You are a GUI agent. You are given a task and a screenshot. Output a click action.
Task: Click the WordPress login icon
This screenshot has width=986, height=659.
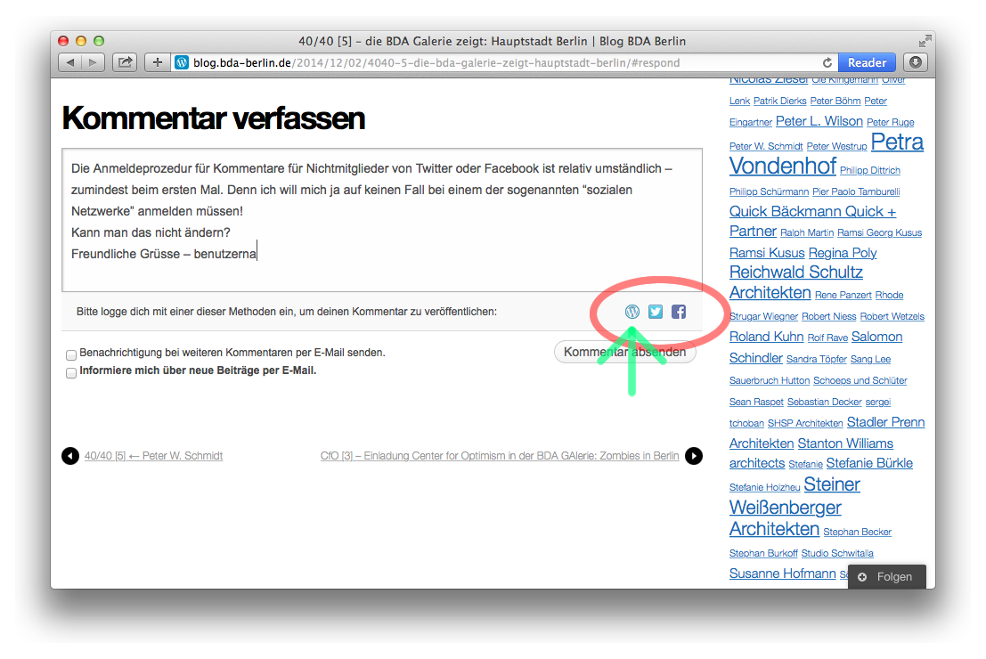(x=633, y=312)
